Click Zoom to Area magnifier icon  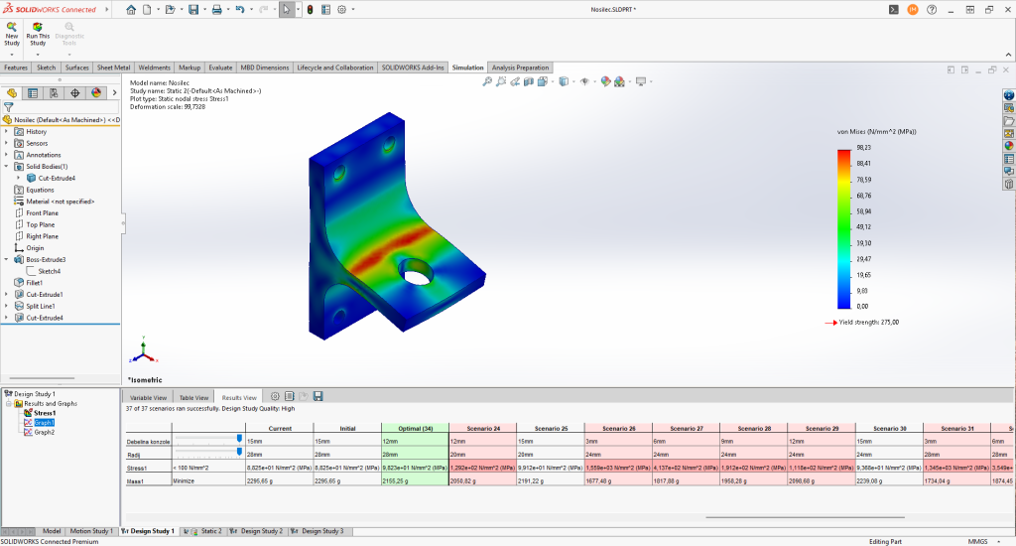click(501, 81)
